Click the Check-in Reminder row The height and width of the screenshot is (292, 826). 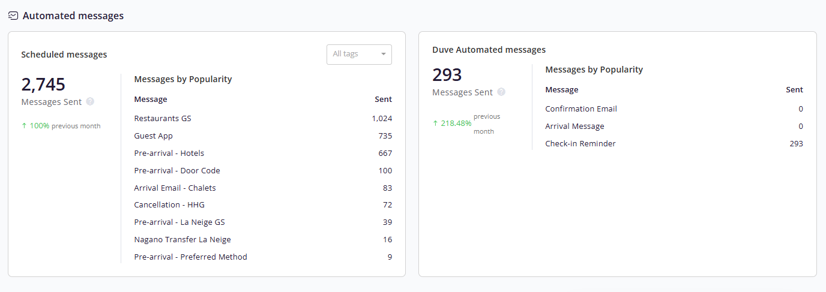pos(674,144)
